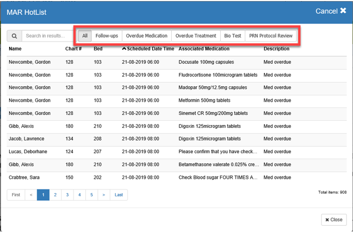
Task: Jump to page 5 of results
Action: [x=92, y=195]
